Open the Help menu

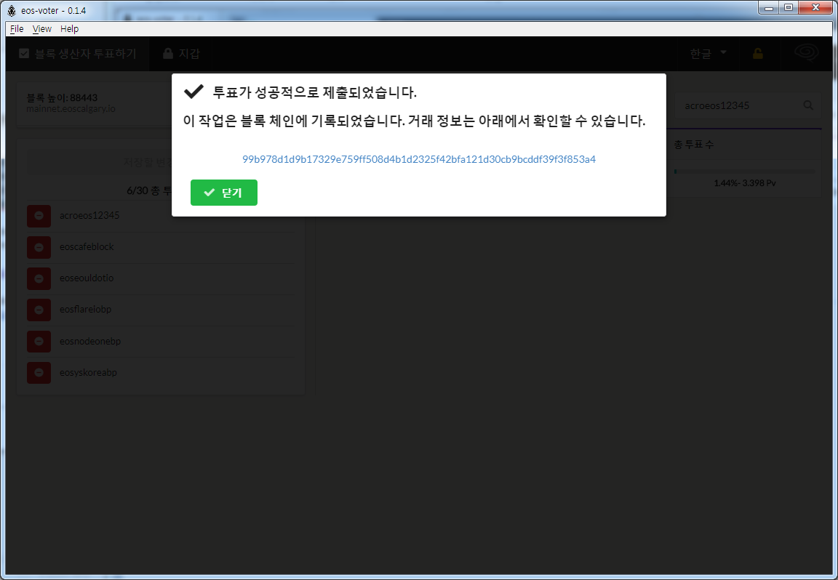(70, 29)
